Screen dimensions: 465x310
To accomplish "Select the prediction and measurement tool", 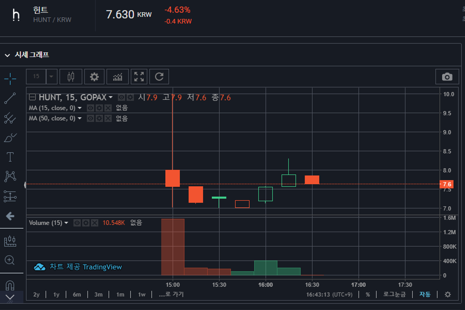I will [x=10, y=196].
